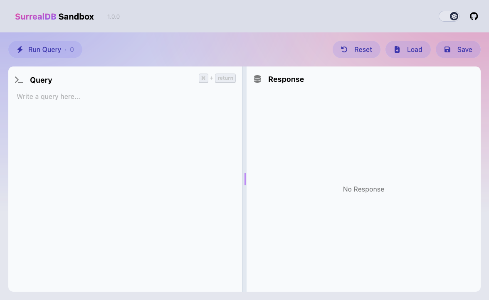Click the terminal prompt icon beside Query
The height and width of the screenshot is (300, 489).
click(x=19, y=80)
